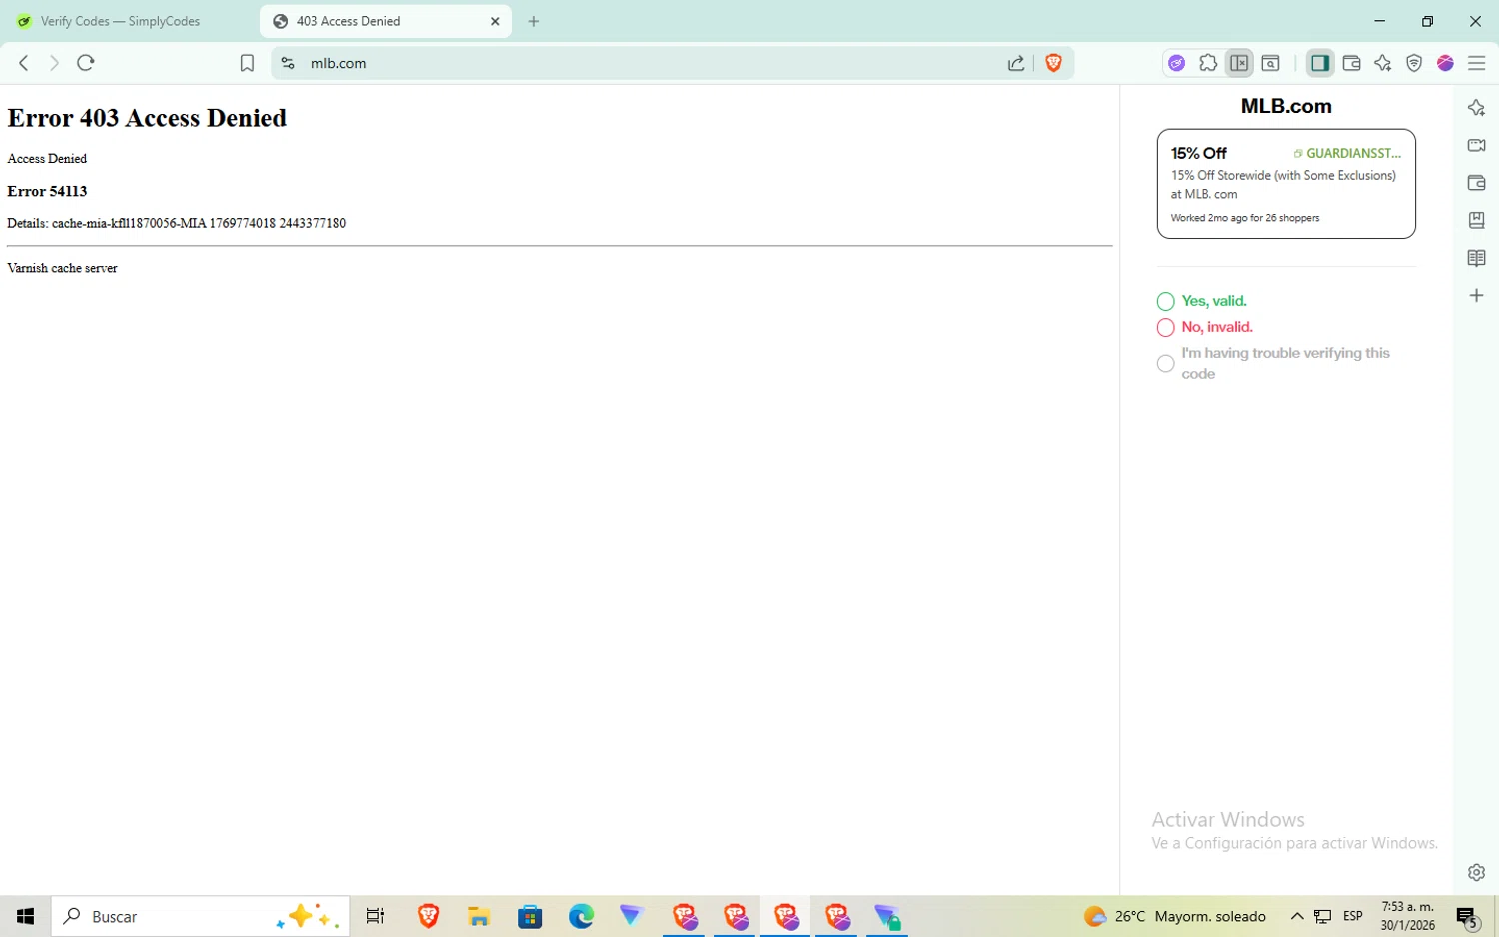Viewport: 1499px width, 937px height.
Task: Add a sidebar item with the plus icon
Action: [x=1476, y=296]
